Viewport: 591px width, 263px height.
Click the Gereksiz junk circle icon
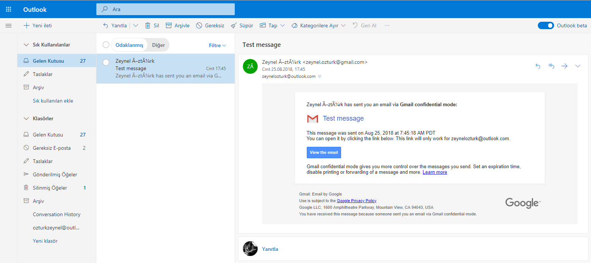pos(199,25)
